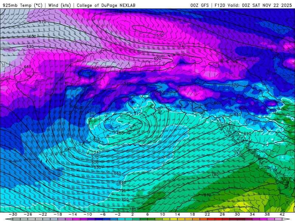Click the 480 contour label at the low center
295x221 pixels.
pyautogui.click(x=120, y=133)
